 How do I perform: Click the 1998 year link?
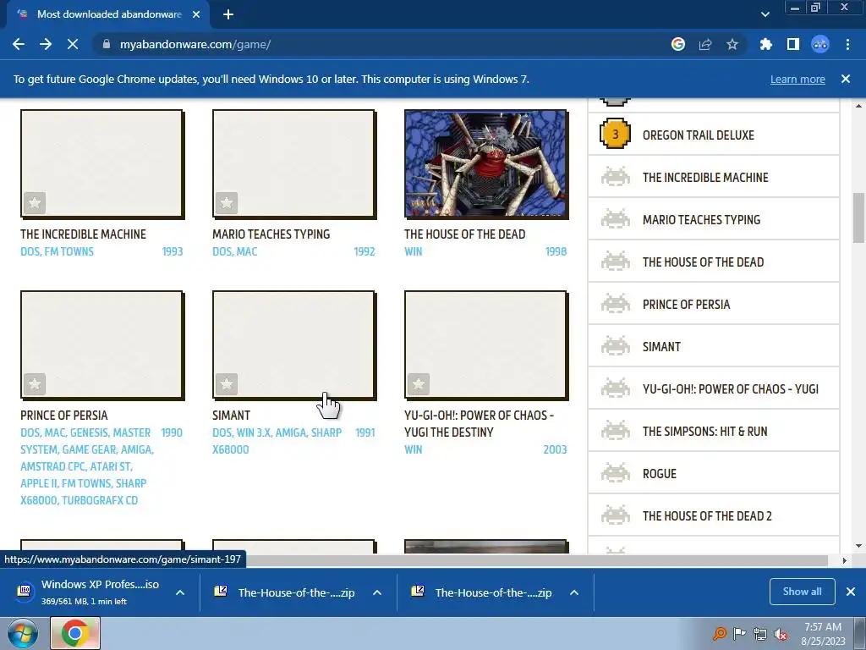pos(556,251)
